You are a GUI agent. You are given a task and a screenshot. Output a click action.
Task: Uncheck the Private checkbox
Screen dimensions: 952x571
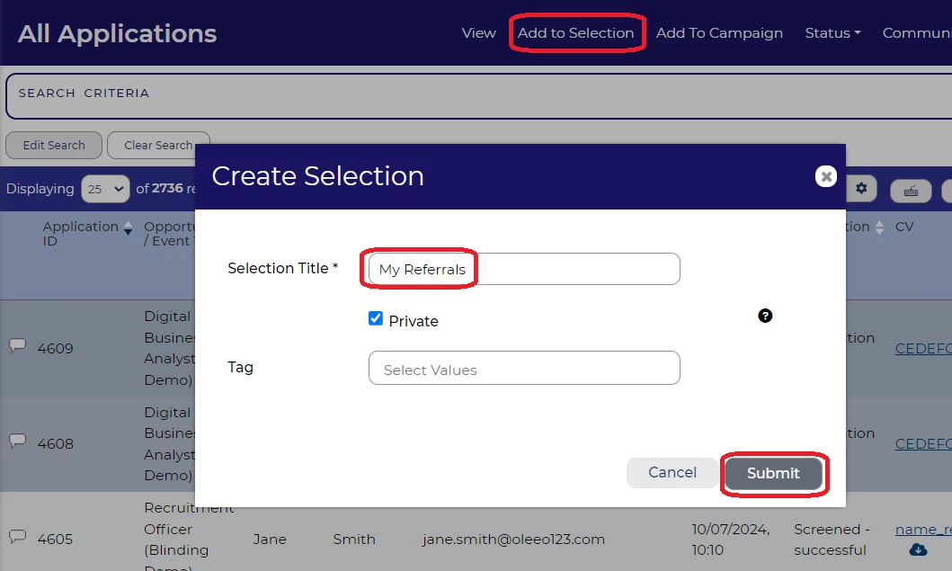[x=376, y=318]
